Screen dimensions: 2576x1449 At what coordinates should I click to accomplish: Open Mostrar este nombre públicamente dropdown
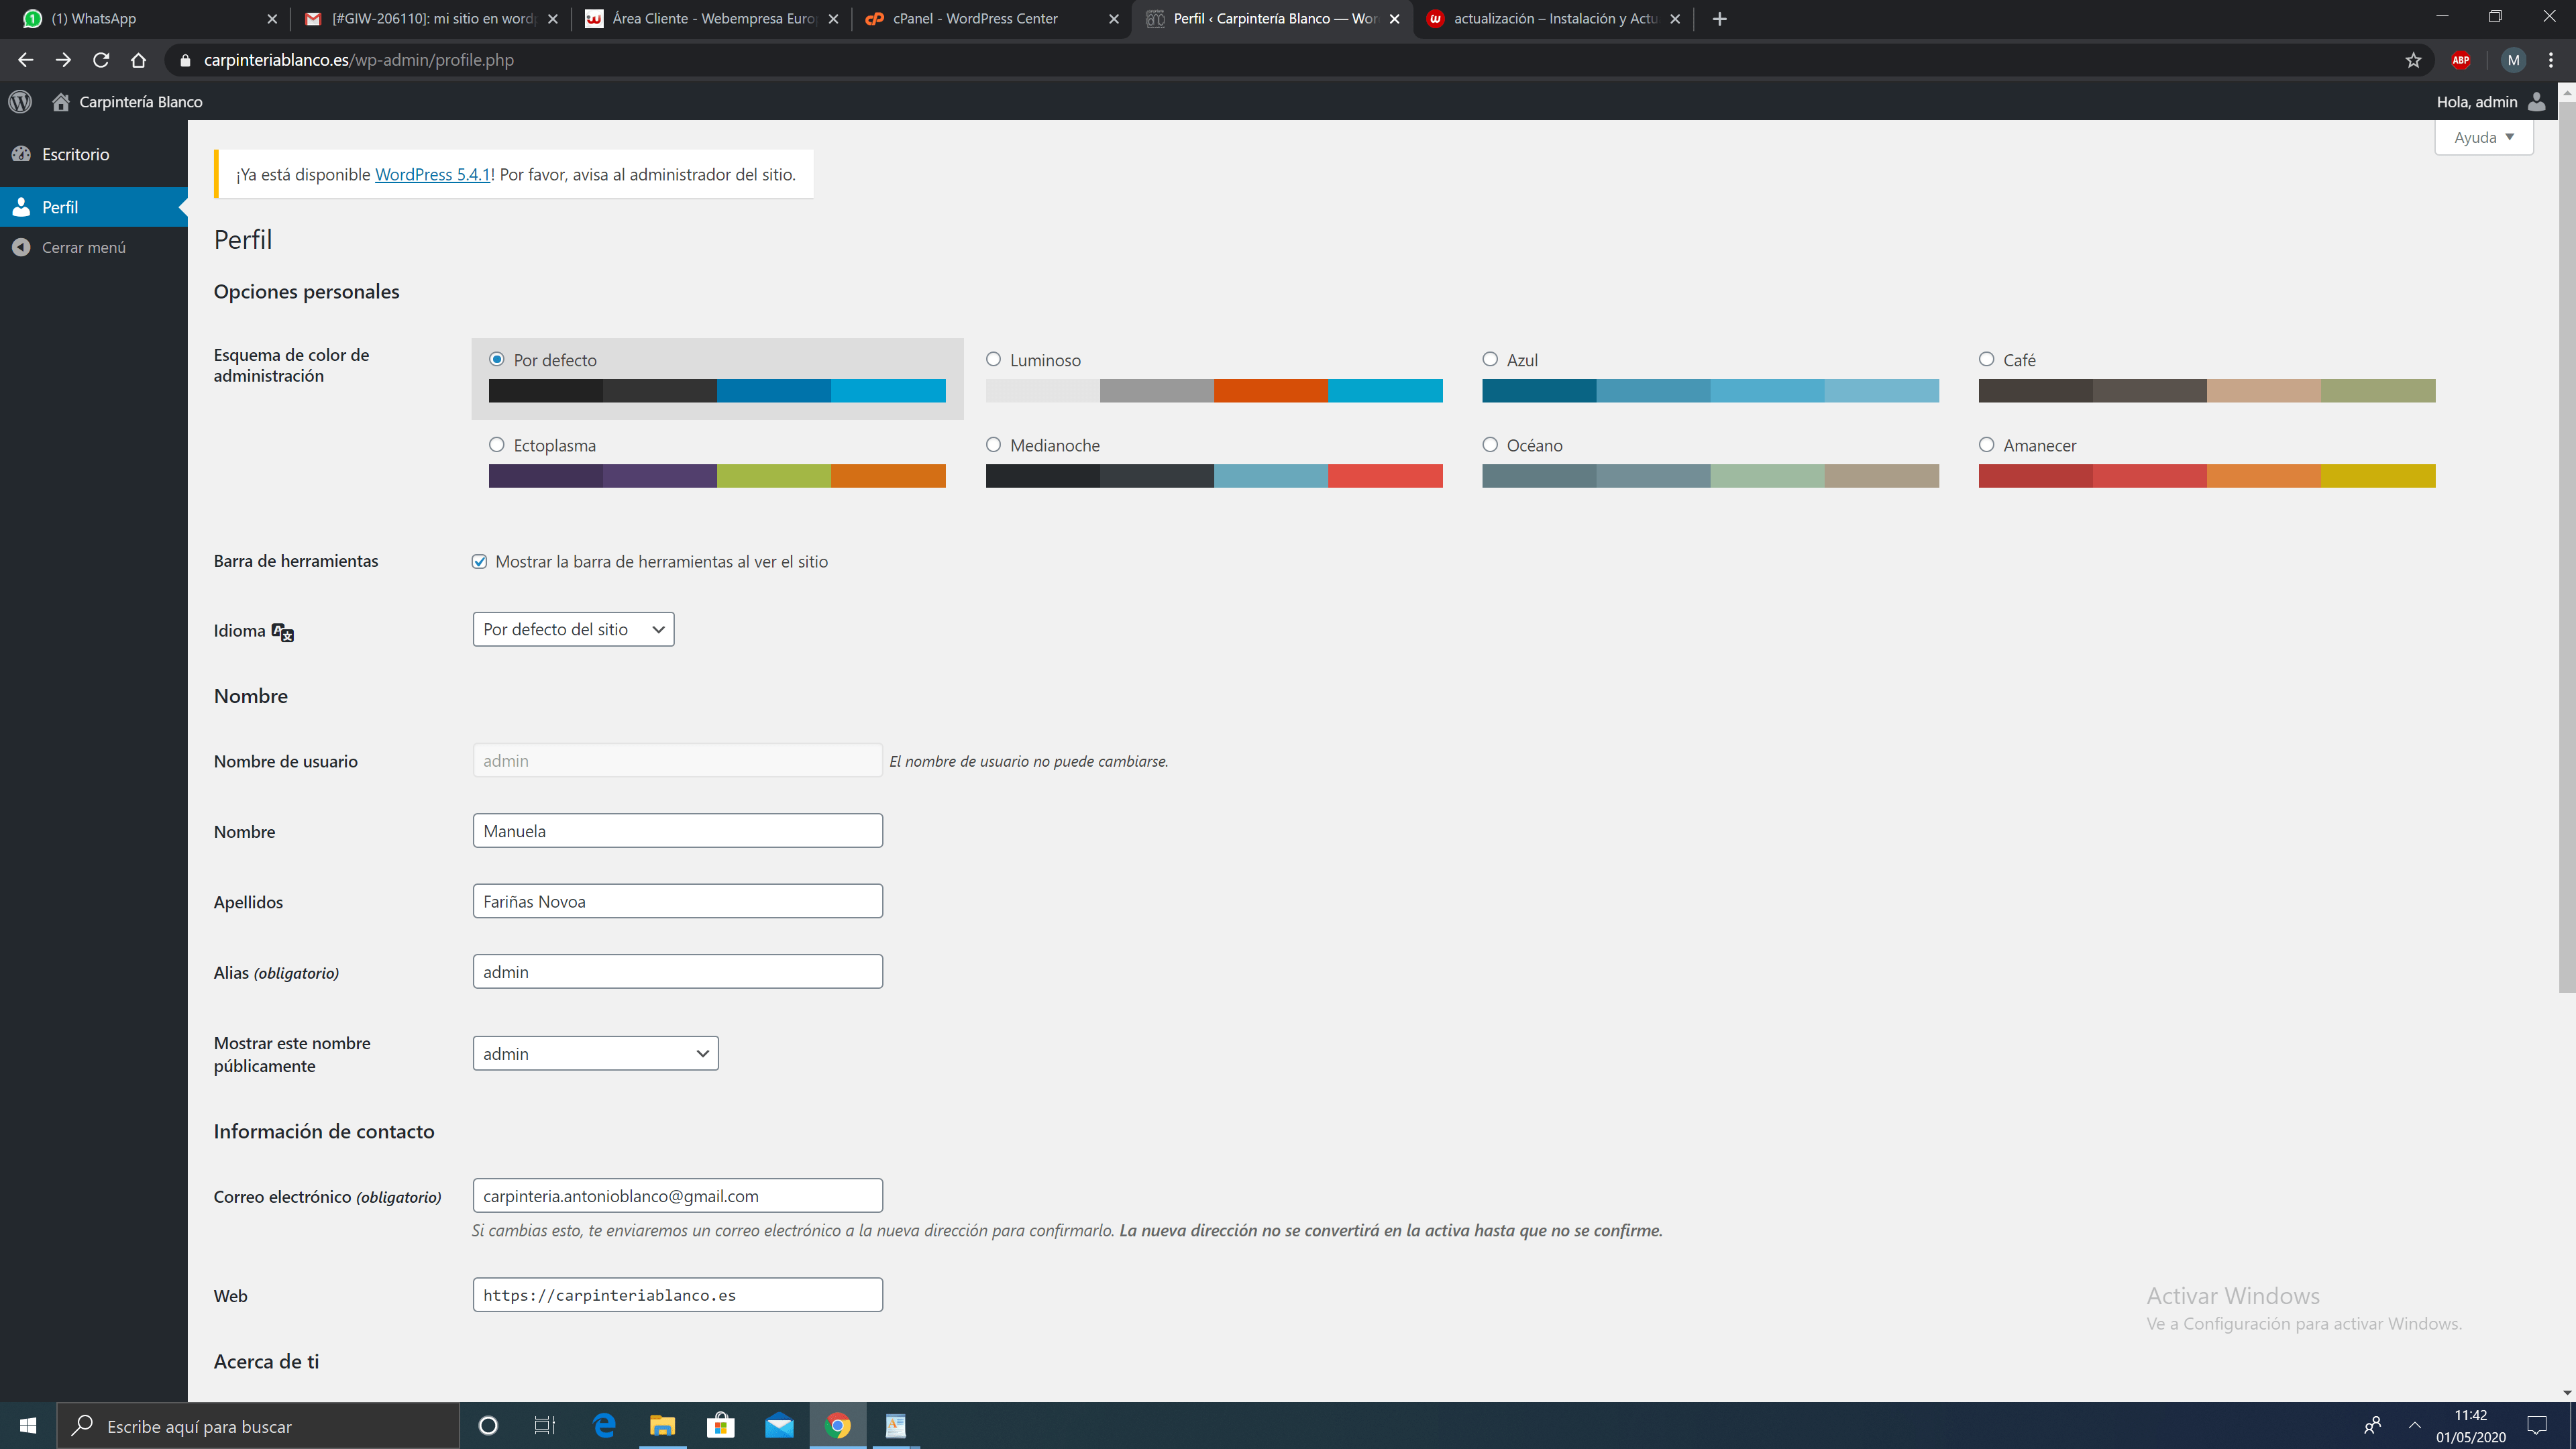(x=595, y=1053)
